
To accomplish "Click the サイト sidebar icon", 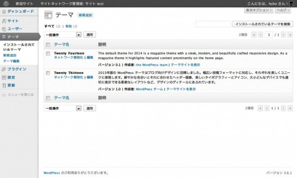I will point(4,21).
